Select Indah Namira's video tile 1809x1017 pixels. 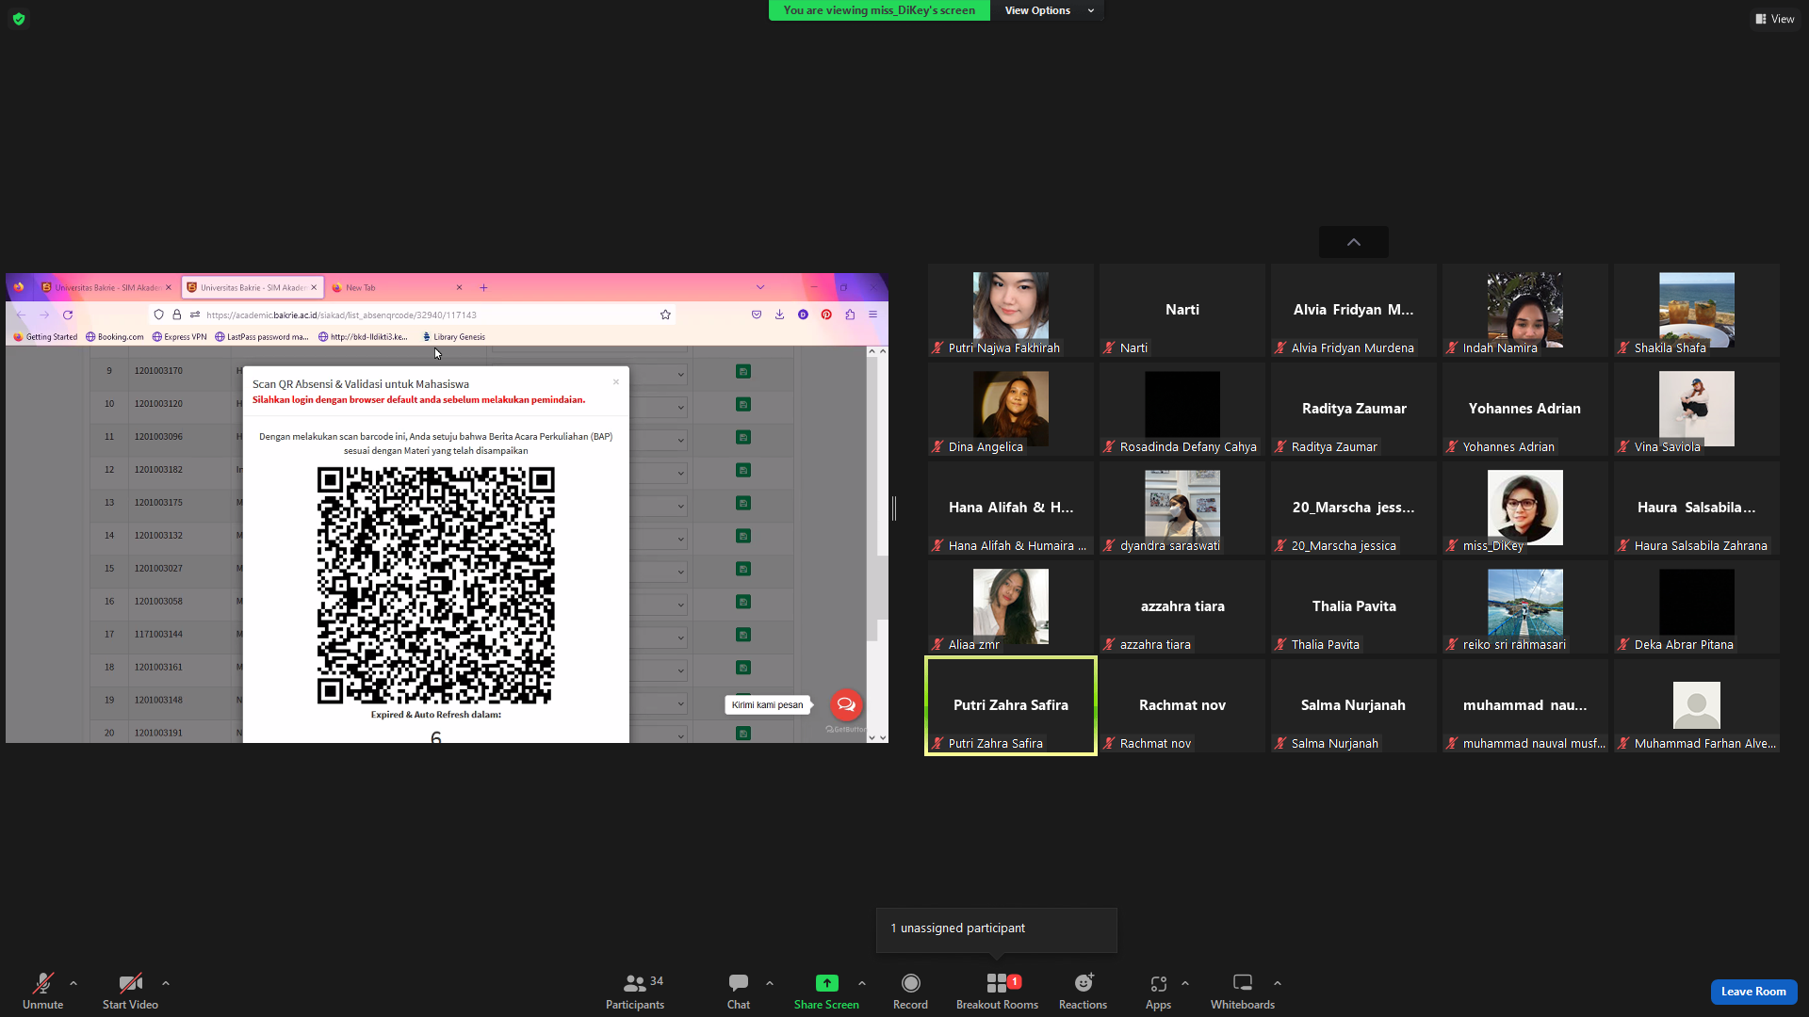point(1524,311)
